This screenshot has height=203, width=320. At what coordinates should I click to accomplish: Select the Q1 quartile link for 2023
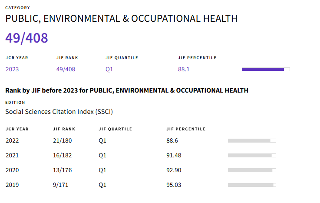pyautogui.click(x=109, y=69)
